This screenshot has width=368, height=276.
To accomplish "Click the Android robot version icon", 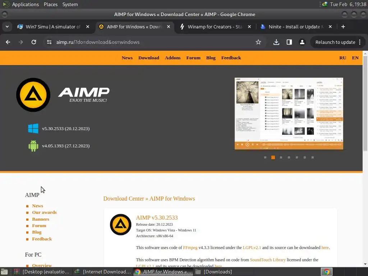I will (x=33, y=146).
